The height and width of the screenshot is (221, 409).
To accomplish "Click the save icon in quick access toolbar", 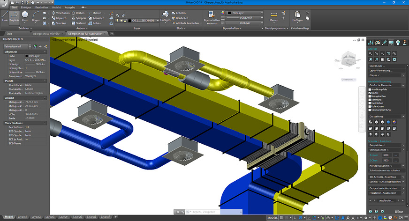I will [x=23, y=2].
